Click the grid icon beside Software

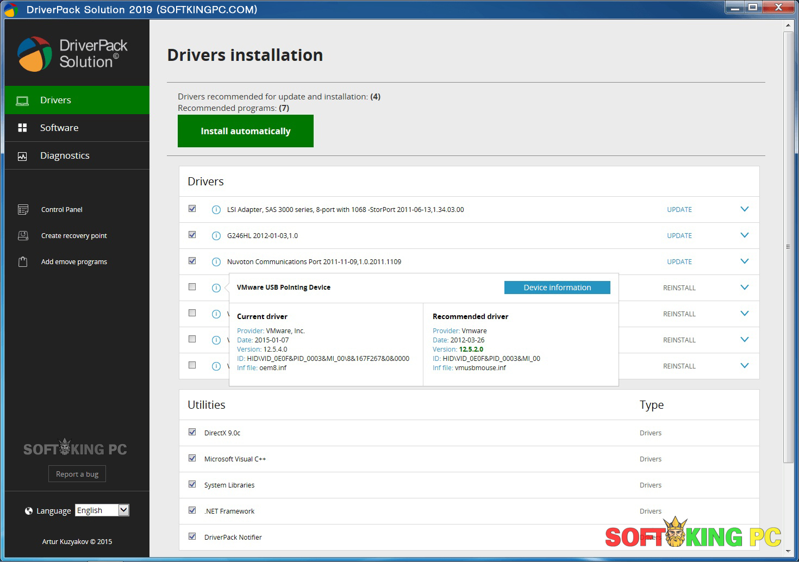(x=22, y=128)
